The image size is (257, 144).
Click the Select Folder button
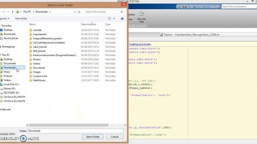[x=93, y=137]
